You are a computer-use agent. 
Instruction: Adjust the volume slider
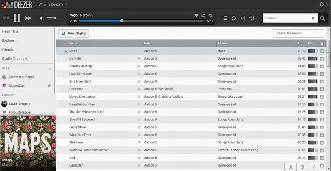tap(54, 18)
